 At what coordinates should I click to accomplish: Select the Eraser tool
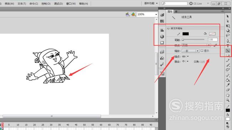tap(228, 90)
